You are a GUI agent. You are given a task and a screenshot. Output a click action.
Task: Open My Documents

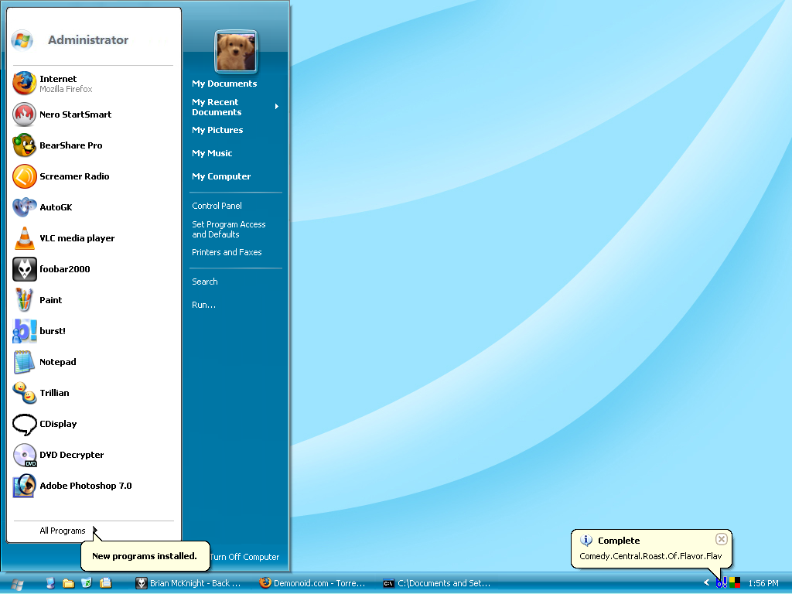pyautogui.click(x=224, y=84)
